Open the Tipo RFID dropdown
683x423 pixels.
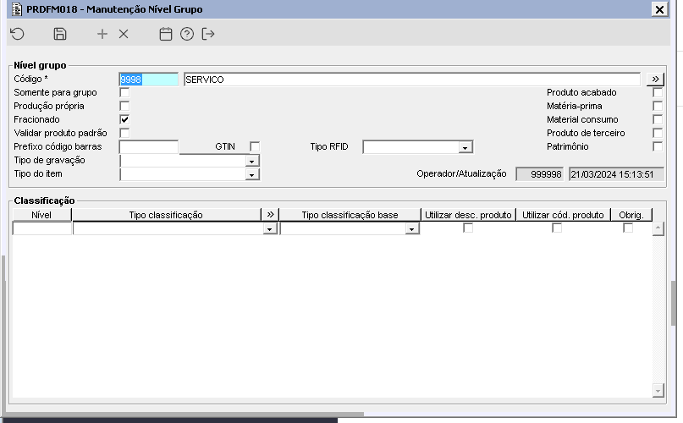pos(465,148)
